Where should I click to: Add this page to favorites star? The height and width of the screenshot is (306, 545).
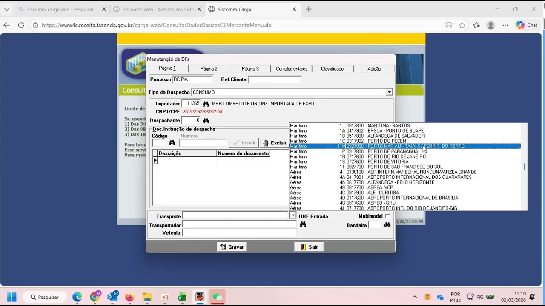point(462,25)
